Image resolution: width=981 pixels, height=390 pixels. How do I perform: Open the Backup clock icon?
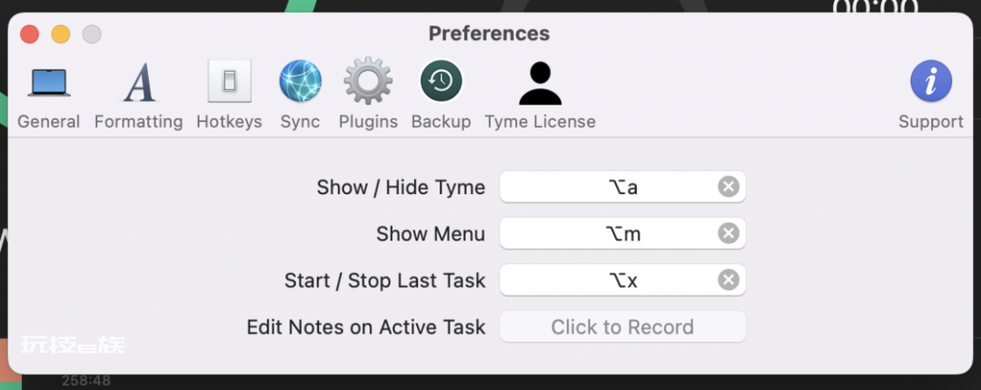(x=441, y=82)
